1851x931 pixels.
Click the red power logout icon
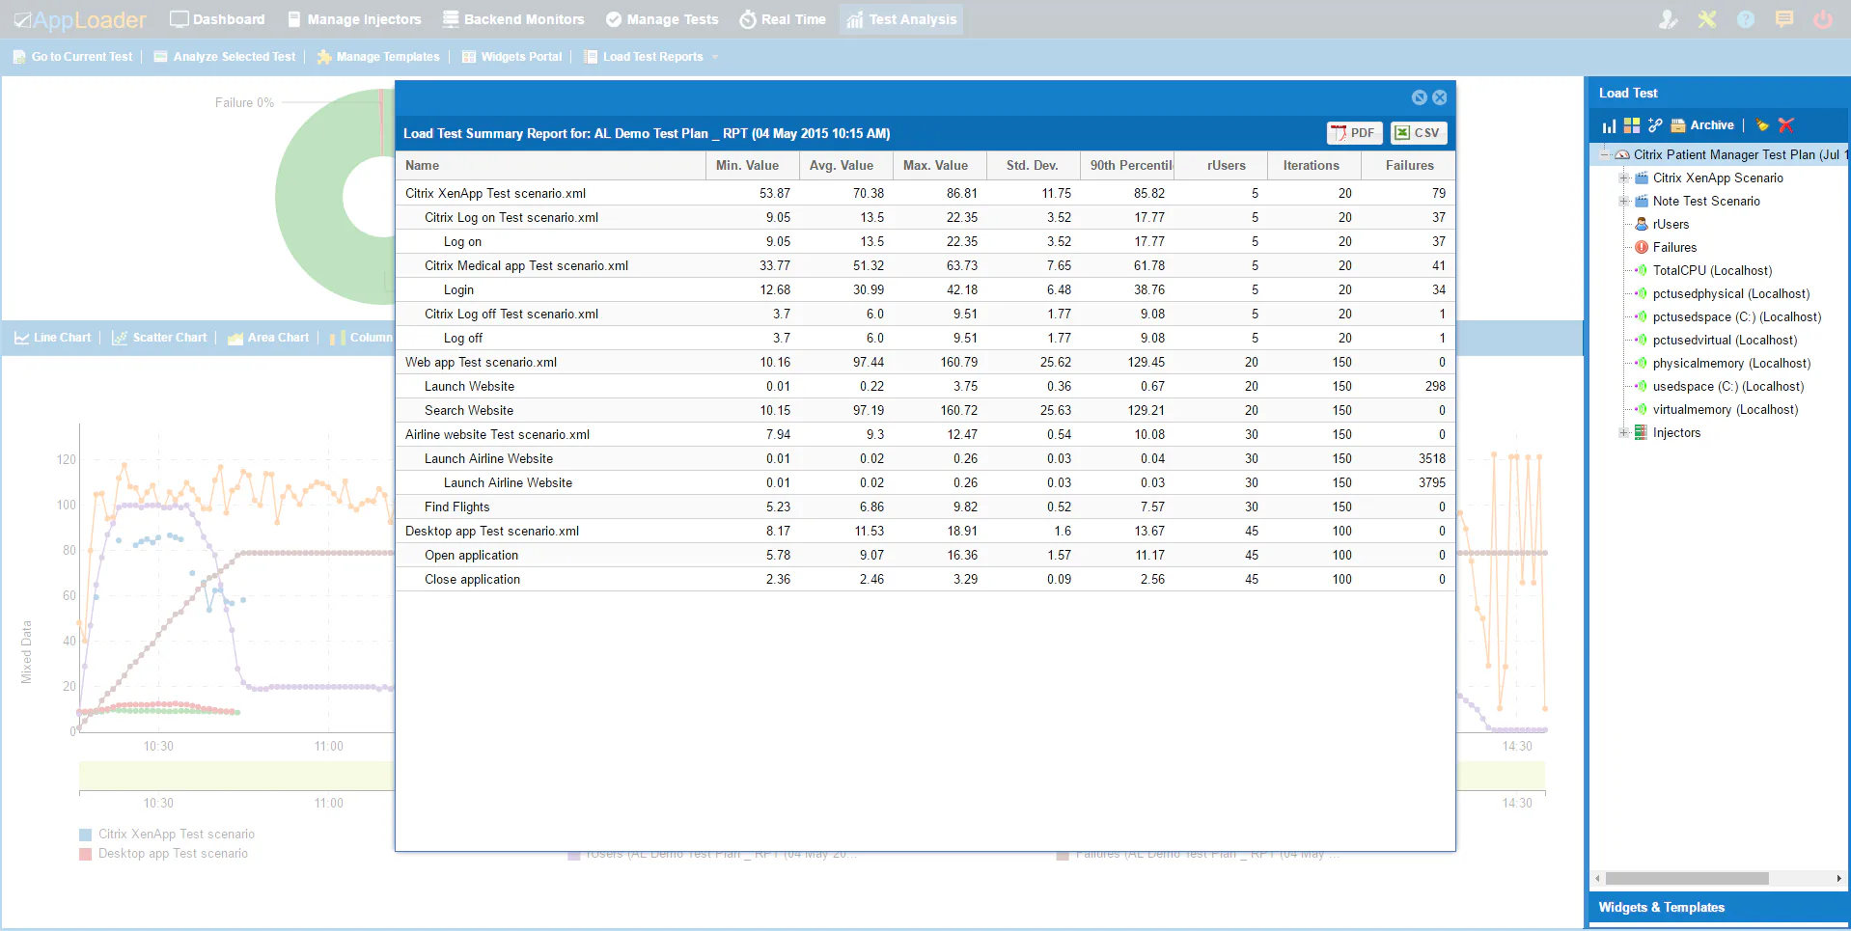[1823, 19]
